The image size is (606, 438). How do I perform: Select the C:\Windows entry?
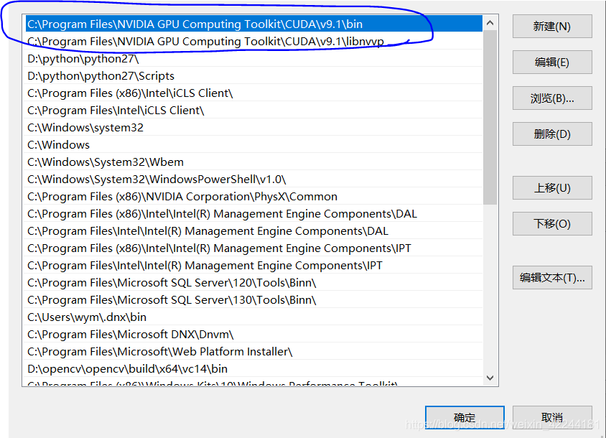click(x=254, y=144)
